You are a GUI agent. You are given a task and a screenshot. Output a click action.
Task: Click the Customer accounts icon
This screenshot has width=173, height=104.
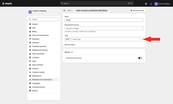30,46
